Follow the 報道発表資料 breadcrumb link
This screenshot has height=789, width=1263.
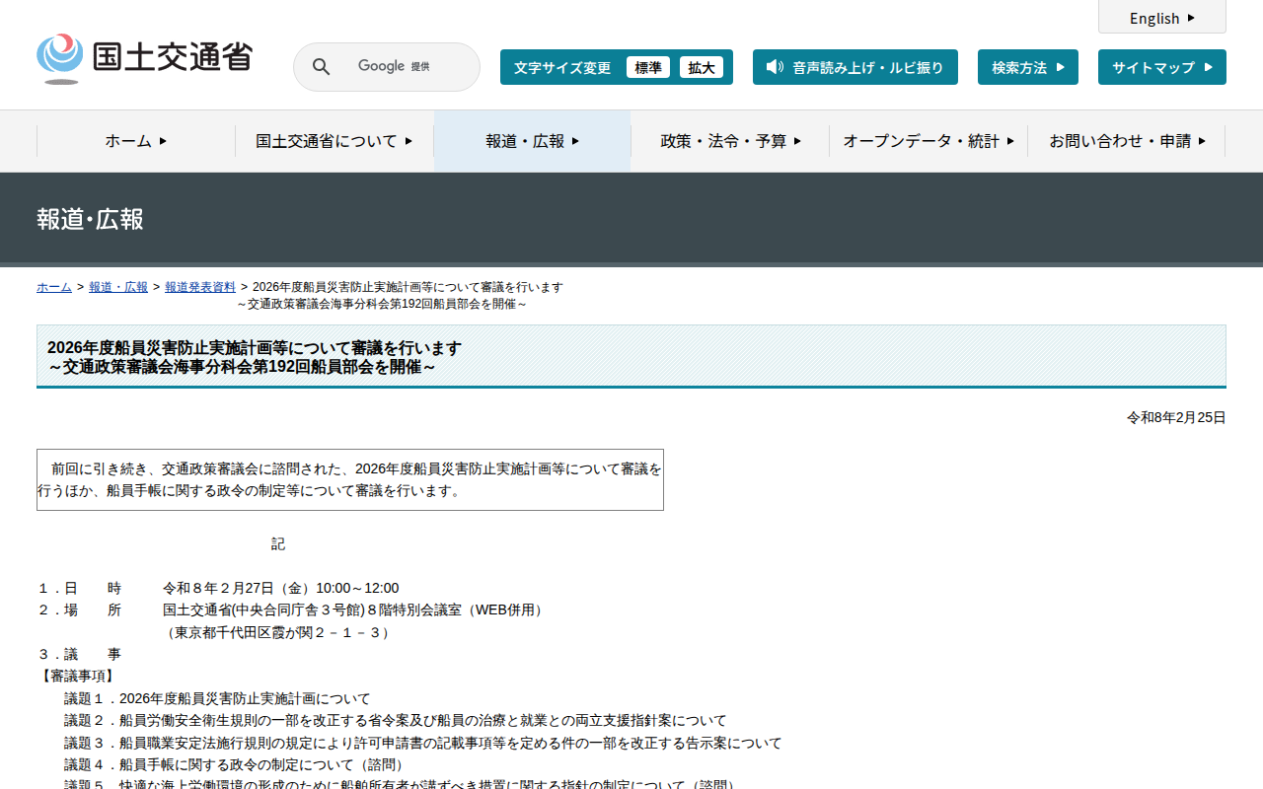200,287
